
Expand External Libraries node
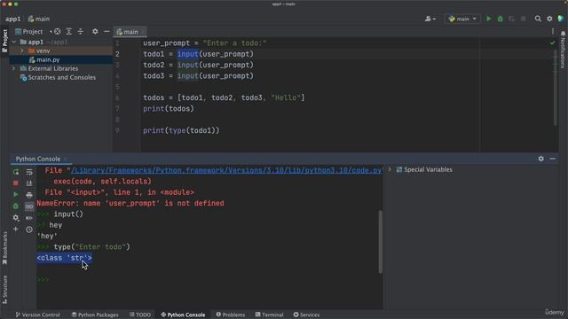[14, 68]
